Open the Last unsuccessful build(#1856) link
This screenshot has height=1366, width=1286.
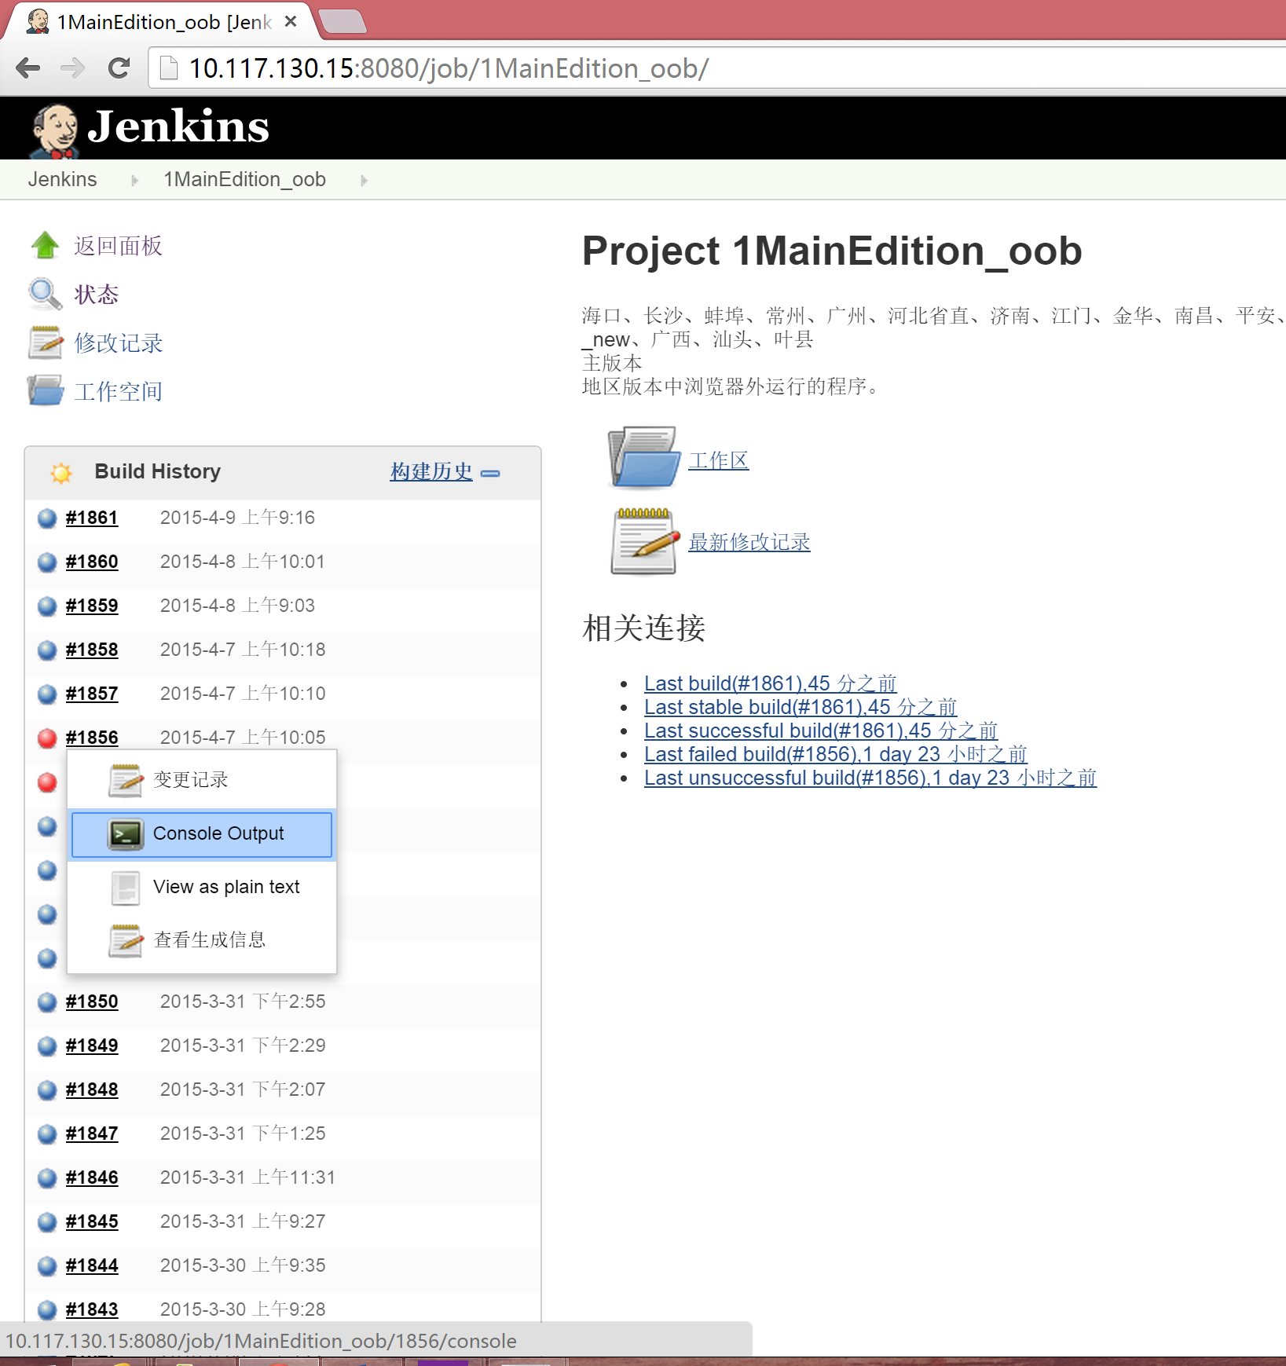pyautogui.click(x=870, y=778)
